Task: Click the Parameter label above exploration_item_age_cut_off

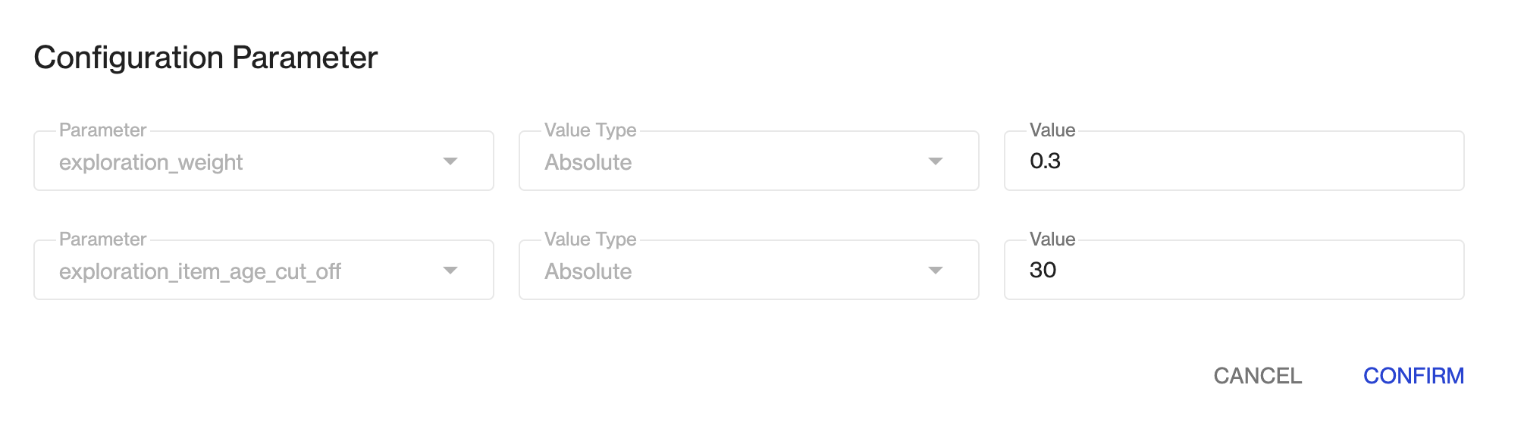Action: tap(102, 239)
